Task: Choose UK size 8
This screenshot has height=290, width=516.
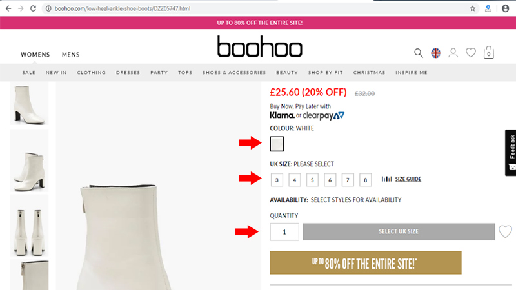Action: click(365, 180)
